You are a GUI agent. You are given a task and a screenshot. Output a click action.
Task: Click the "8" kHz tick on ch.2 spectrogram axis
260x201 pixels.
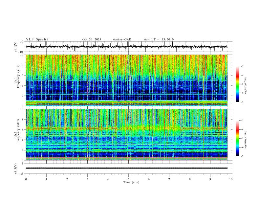point(23,120)
